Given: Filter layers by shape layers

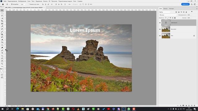Looking at the screenshot, I should pyautogui.click(x=184, y=12).
